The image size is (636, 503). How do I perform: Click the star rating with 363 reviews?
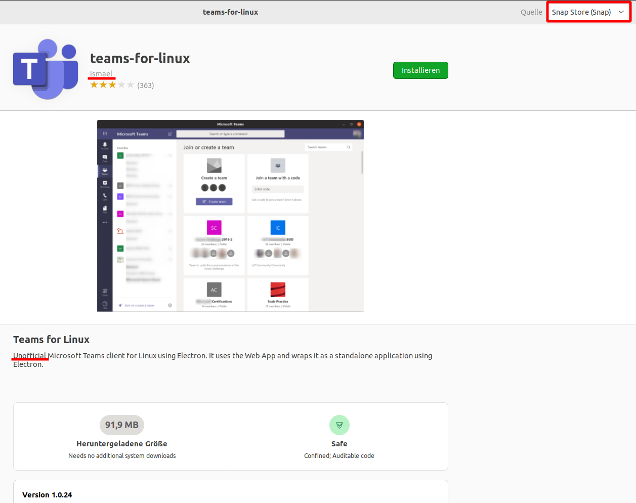click(122, 85)
